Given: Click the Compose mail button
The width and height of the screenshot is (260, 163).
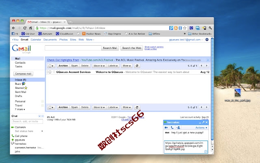Looking at the screenshot, I should pos(23,74).
